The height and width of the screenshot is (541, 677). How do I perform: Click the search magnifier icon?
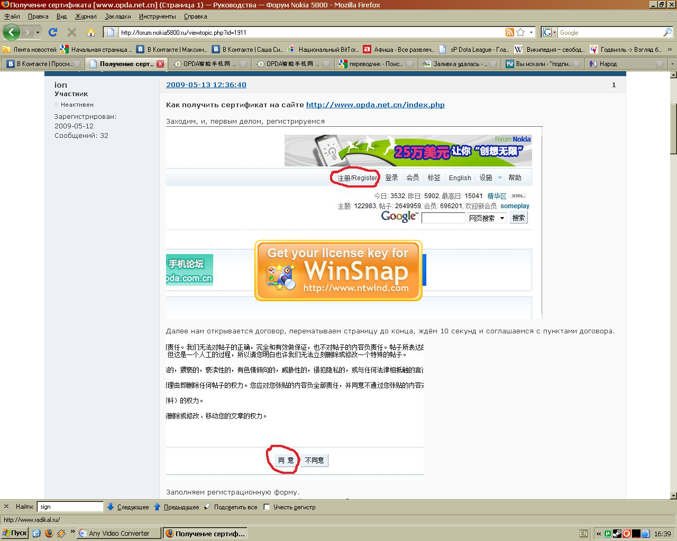point(667,32)
